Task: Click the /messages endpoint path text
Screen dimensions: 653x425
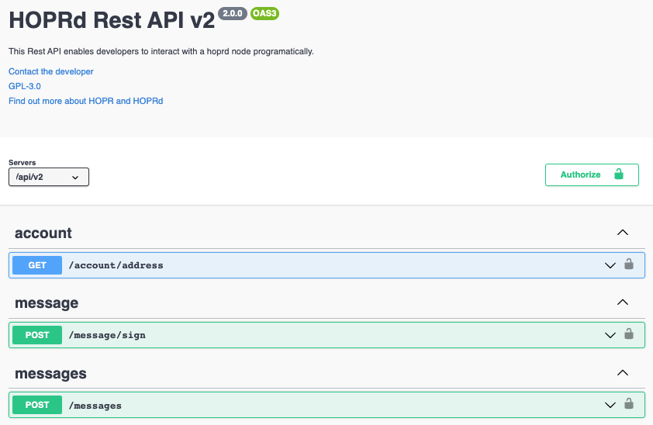Action: [95, 406]
